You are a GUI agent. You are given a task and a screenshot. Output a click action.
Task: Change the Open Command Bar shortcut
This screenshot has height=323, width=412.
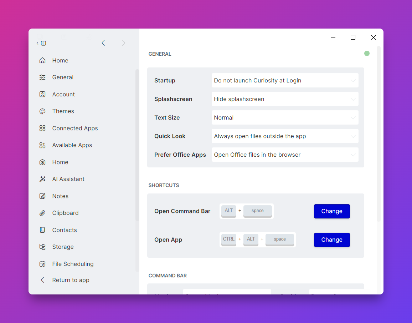331,211
